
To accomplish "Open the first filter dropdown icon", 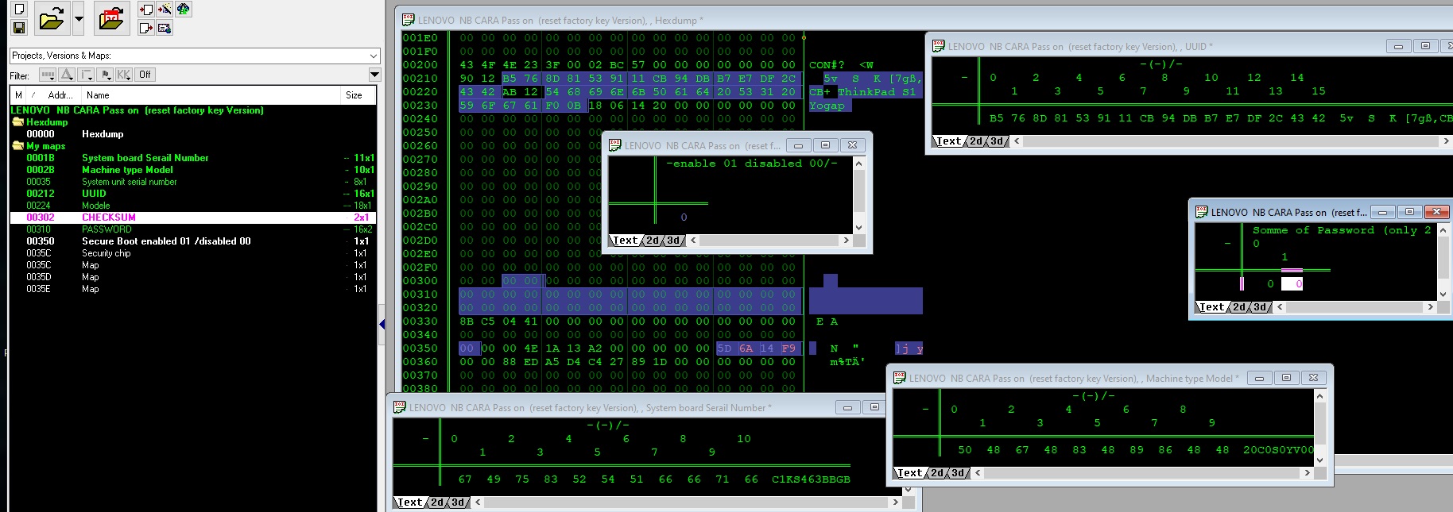I will (48, 75).
